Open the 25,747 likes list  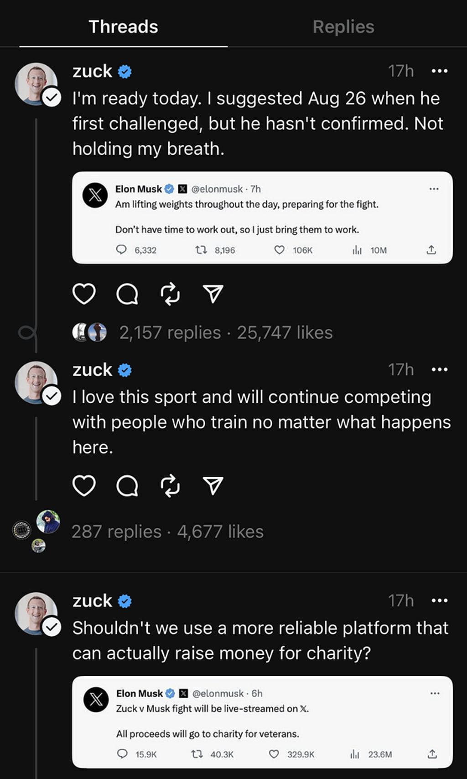coord(285,332)
